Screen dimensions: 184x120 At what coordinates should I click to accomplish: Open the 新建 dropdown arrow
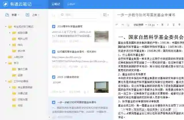[x=18, y=15]
